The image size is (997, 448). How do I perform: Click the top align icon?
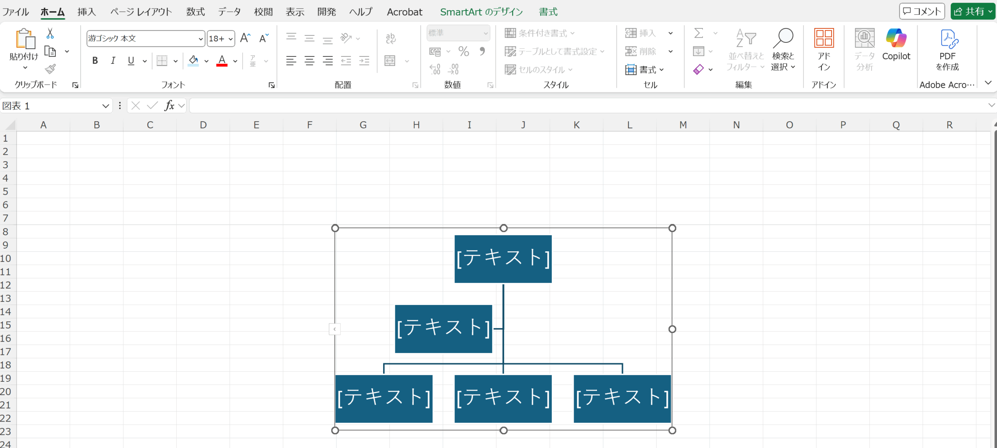point(291,38)
